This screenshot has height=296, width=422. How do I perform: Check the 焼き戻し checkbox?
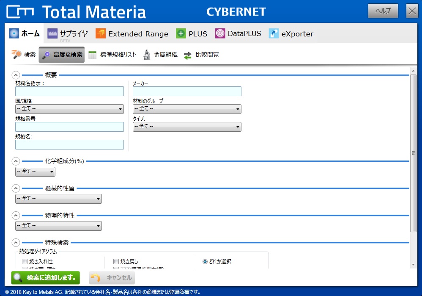pyautogui.click(x=116, y=261)
